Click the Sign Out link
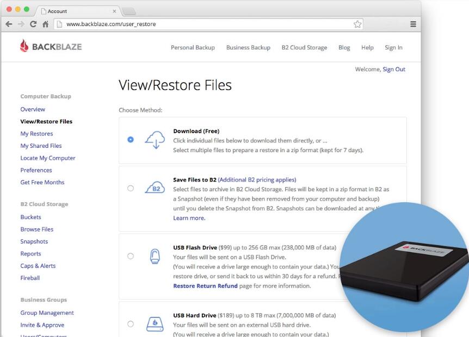469x337 pixels. [394, 70]
